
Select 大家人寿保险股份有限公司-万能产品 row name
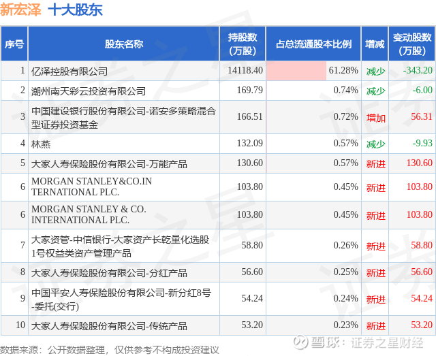point(109,164)
